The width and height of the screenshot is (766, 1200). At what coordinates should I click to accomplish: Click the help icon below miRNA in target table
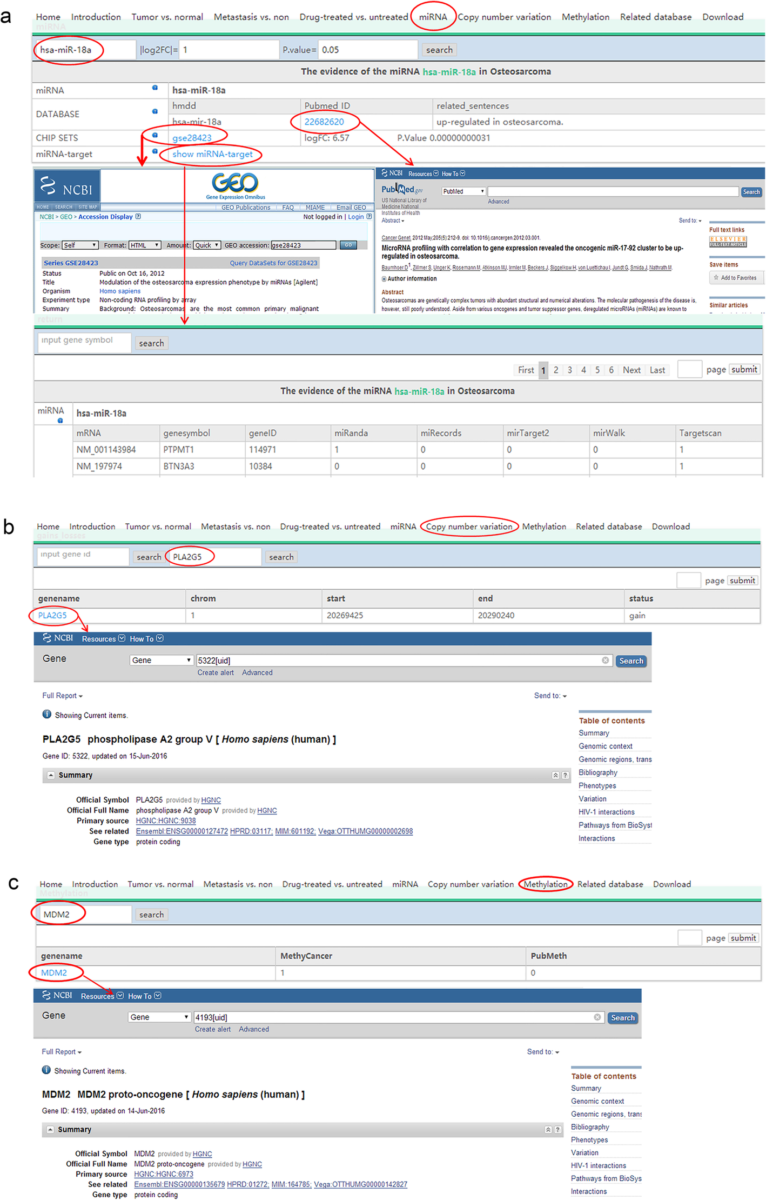pos(60,421)
